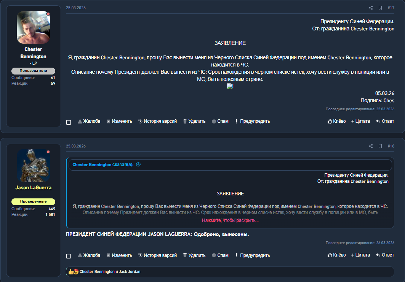405x282 pixels.
Task: Delete post #18 using Удалить
Action: (x=194, y=255)
